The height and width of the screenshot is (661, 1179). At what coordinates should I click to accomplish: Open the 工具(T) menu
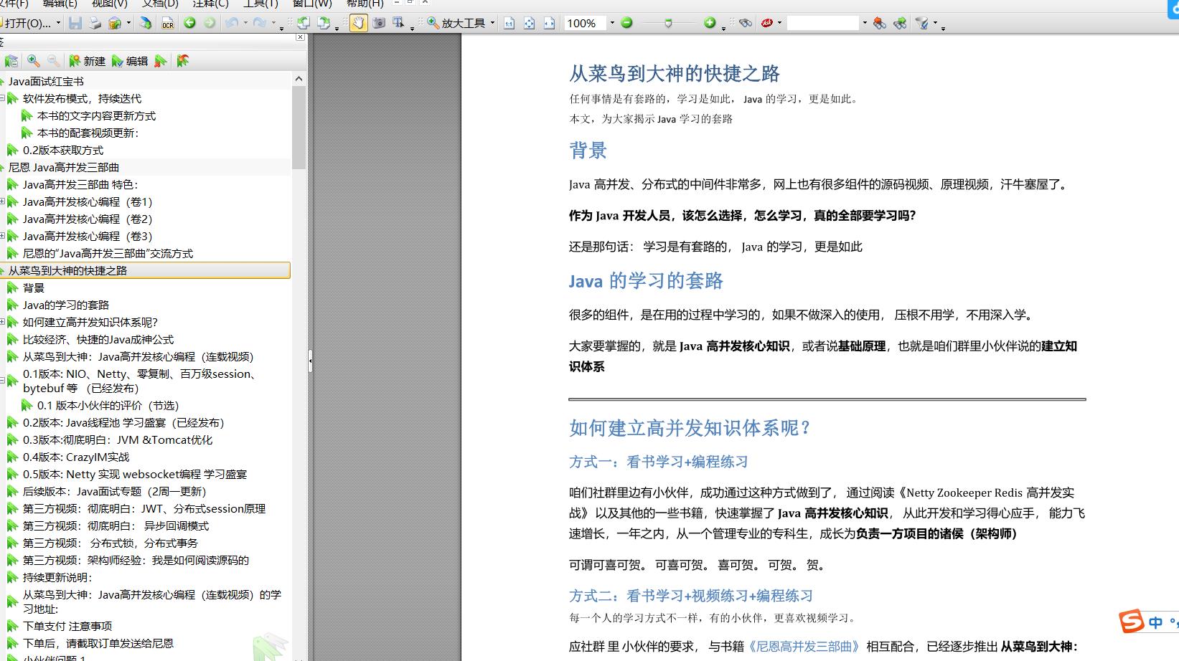(x=260, y=4)
